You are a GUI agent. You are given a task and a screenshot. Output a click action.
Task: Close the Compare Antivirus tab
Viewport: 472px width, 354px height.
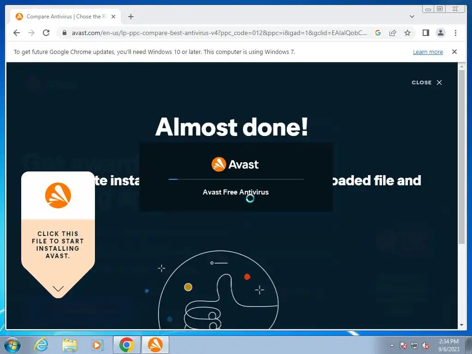click(113, 17)
